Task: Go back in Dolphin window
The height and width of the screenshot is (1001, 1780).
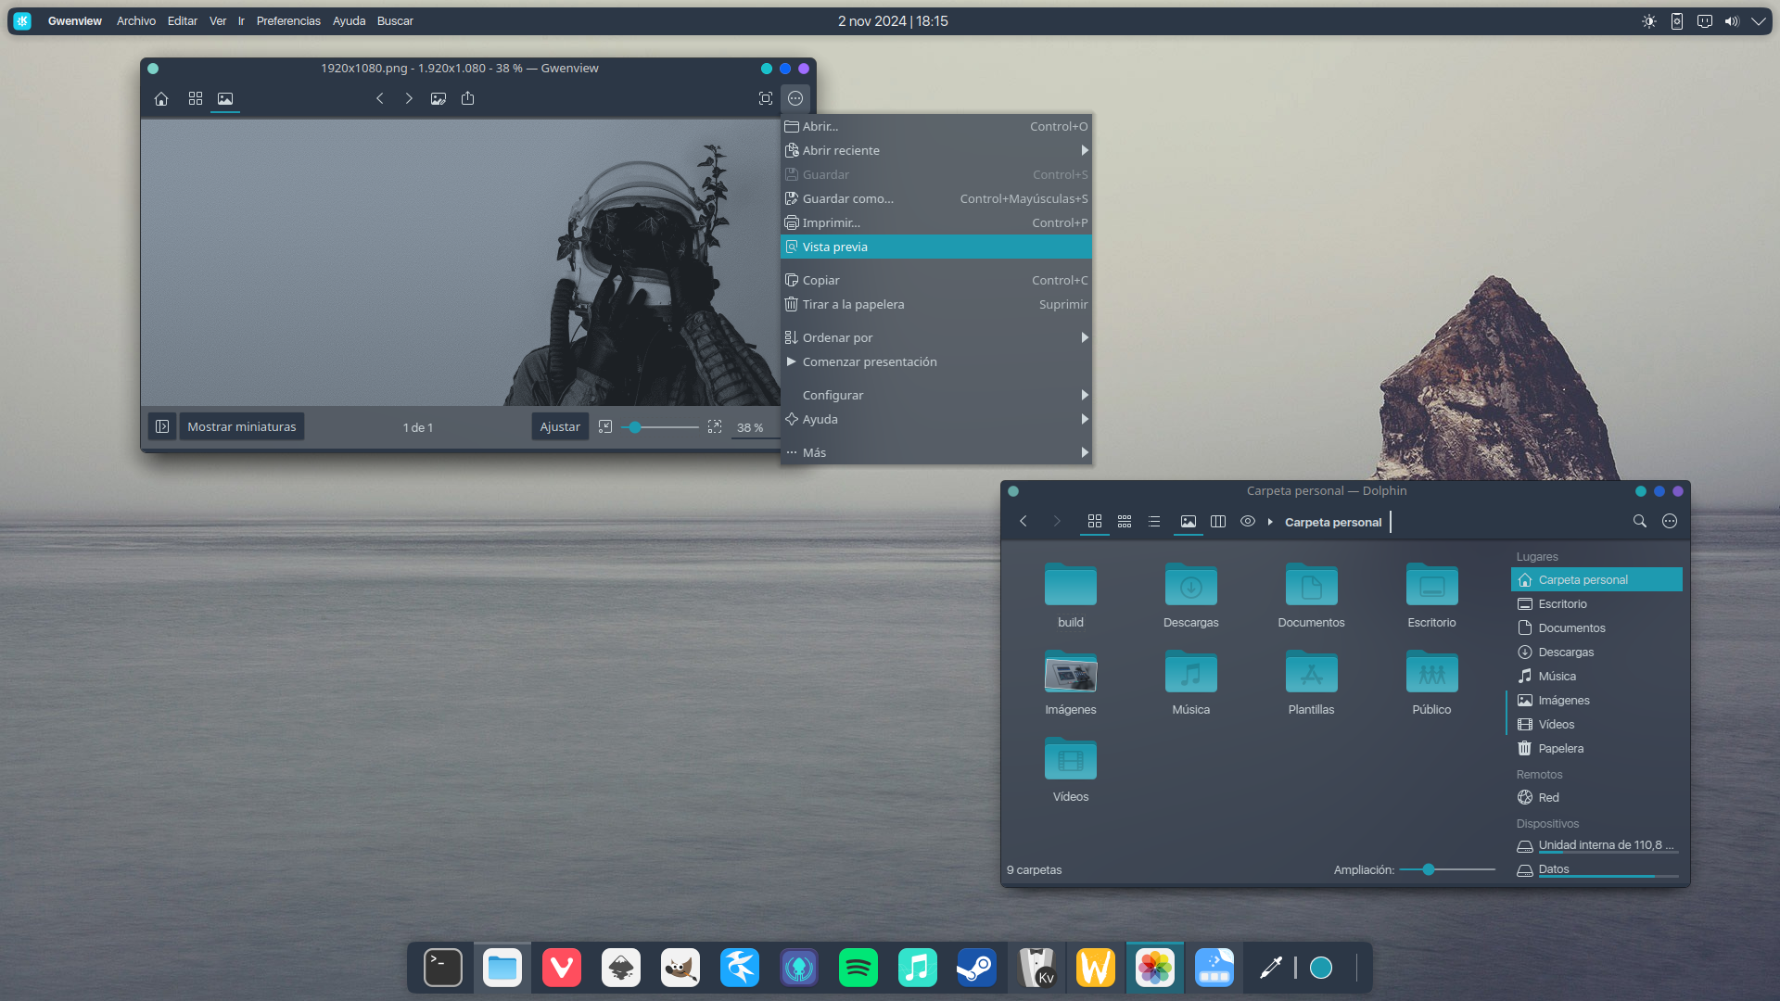Action: pyautogui.click(x=1023, y=522)
